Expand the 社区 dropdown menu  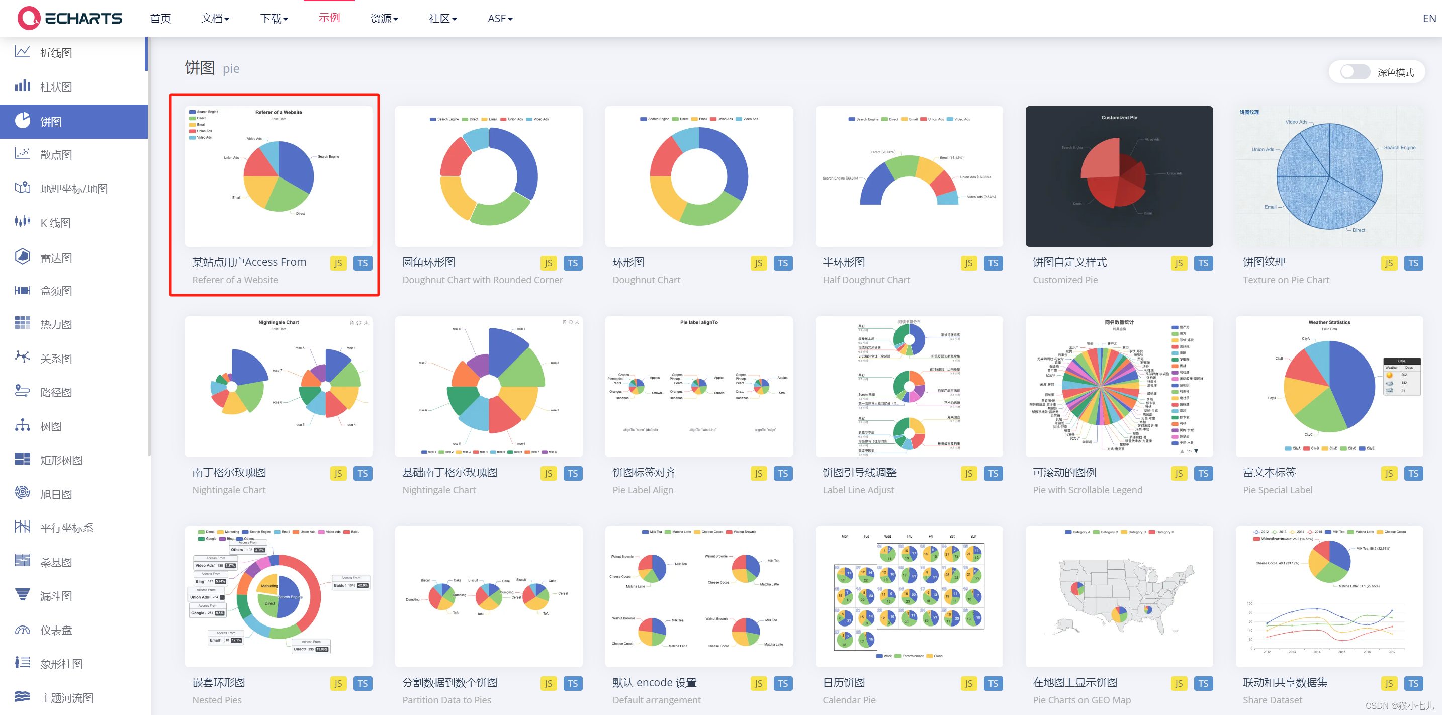coord(443,19)
